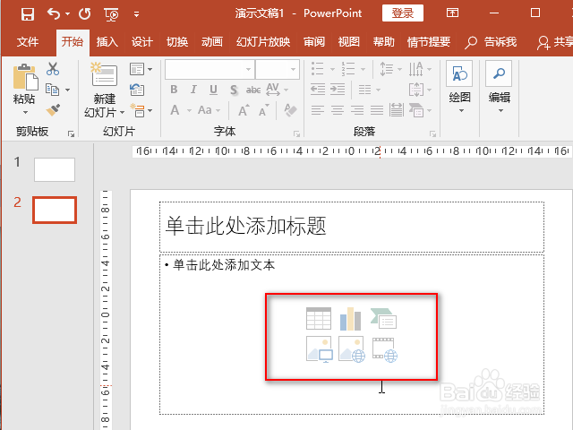Copy selection with the copy icon

click(x=53, y=90)
